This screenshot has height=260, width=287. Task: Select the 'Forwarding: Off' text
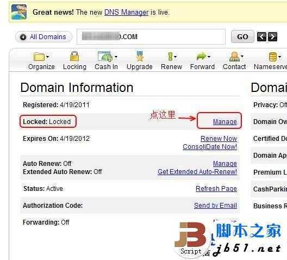46,222
